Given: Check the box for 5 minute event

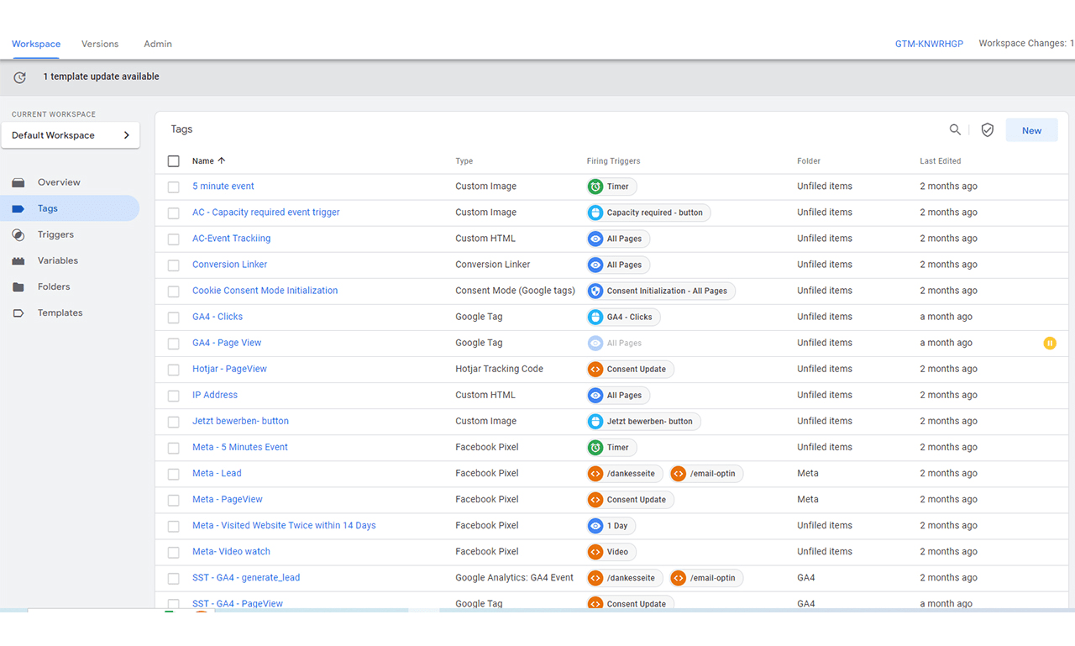Looking at the screenshot, I should click(x=174, y=187).
